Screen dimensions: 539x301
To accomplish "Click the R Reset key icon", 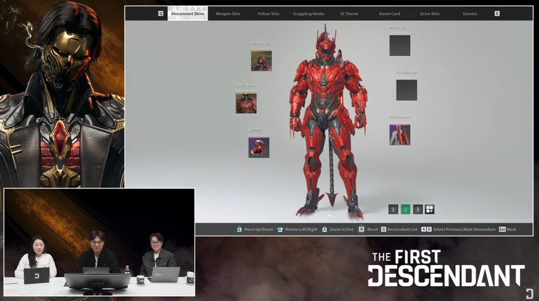I will (361, 229).
